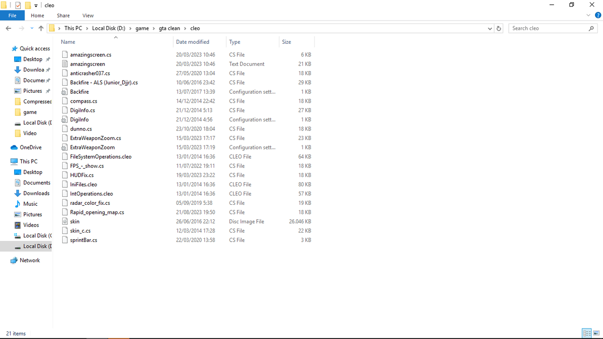Open the address bar history dropdown
Screen dimensions: 603x339
tap(490, 28)
